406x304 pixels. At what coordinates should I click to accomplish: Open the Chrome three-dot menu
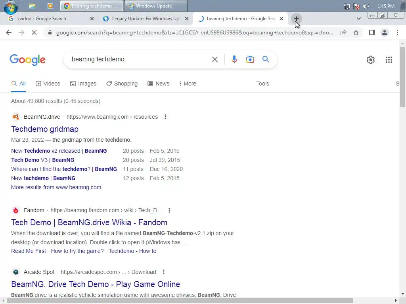[397, 32]
